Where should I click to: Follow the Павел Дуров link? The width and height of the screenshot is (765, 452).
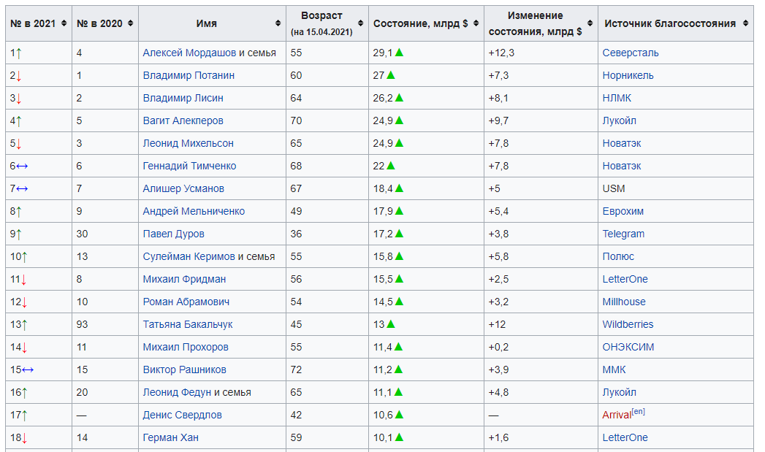pyautogui.click(x=173, y=234)
